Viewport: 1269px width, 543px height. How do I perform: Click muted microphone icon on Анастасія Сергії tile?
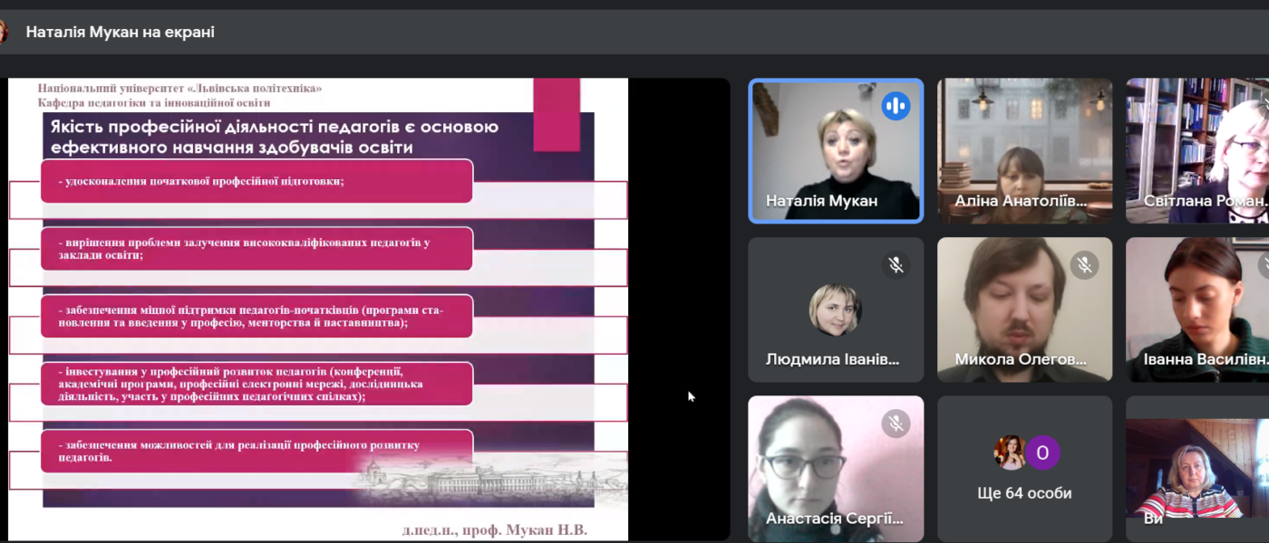coord(896,423)
